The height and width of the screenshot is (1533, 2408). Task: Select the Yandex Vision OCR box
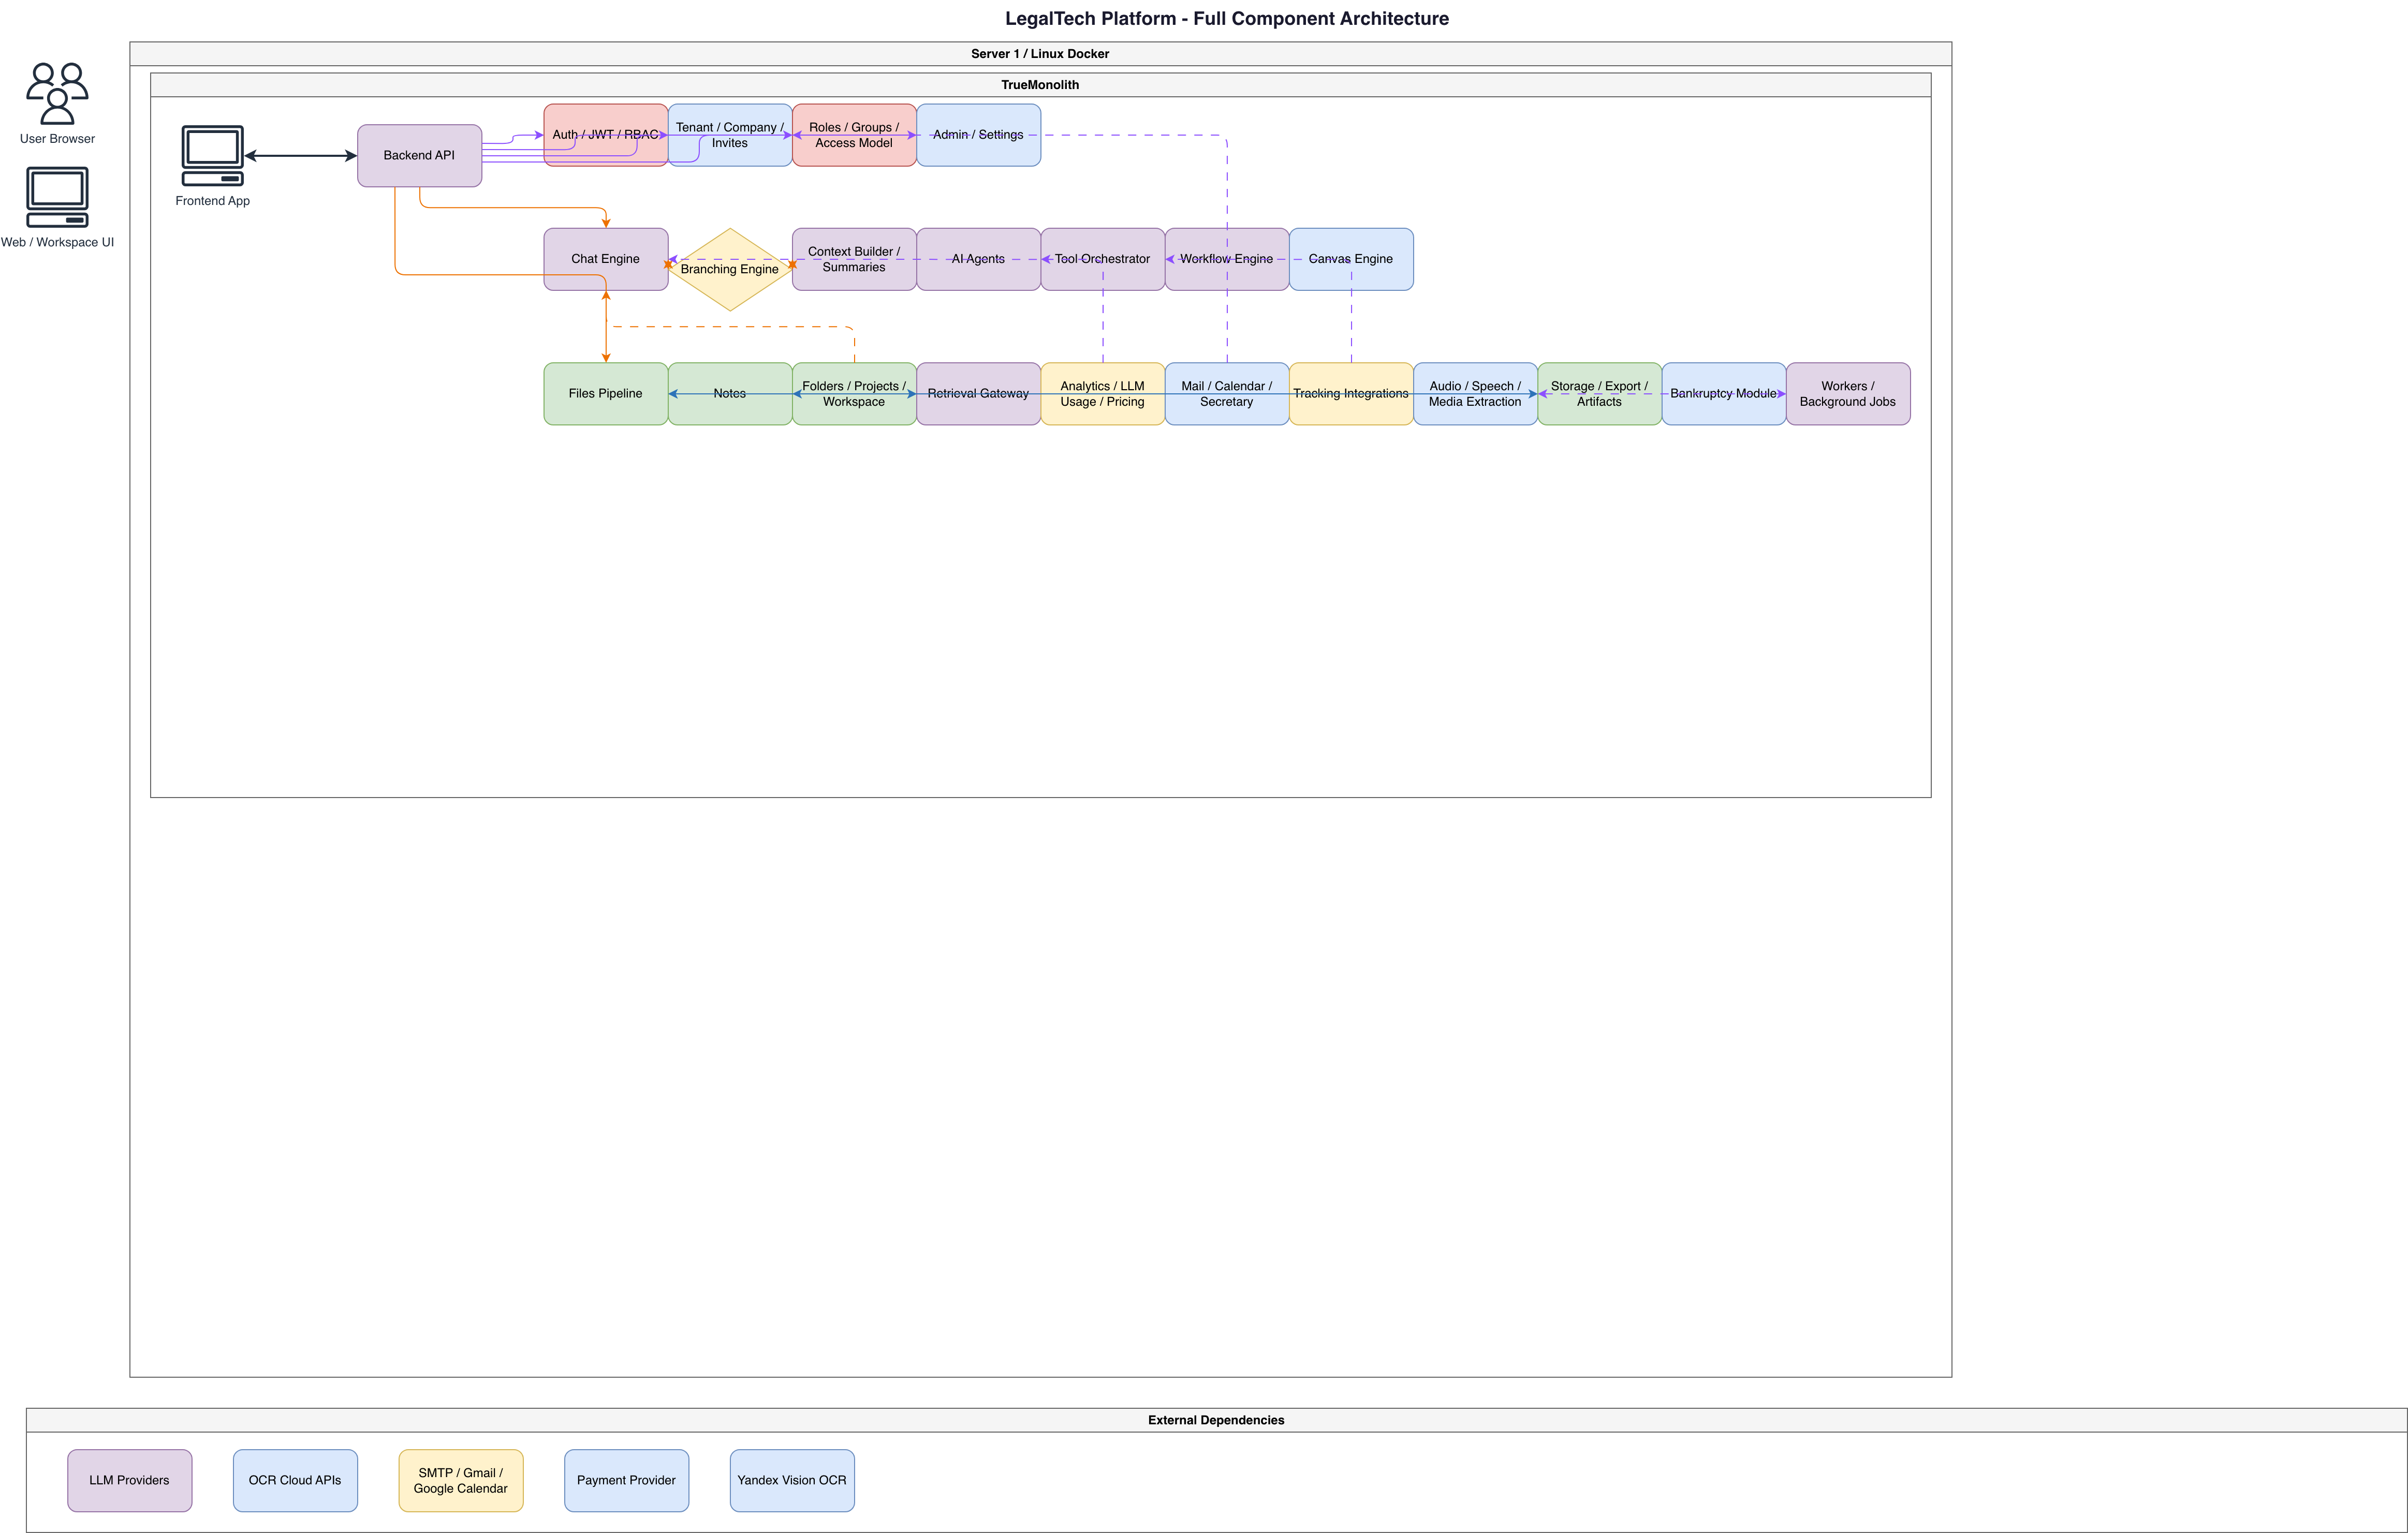pyautogui.click(x=792, y=1480)
